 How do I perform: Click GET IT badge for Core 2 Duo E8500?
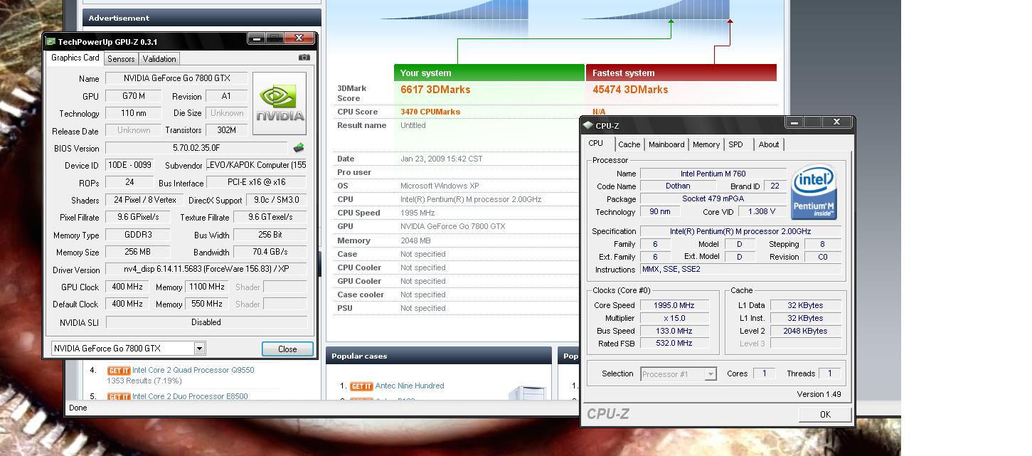pyautogui.click(x=119, y=396)
